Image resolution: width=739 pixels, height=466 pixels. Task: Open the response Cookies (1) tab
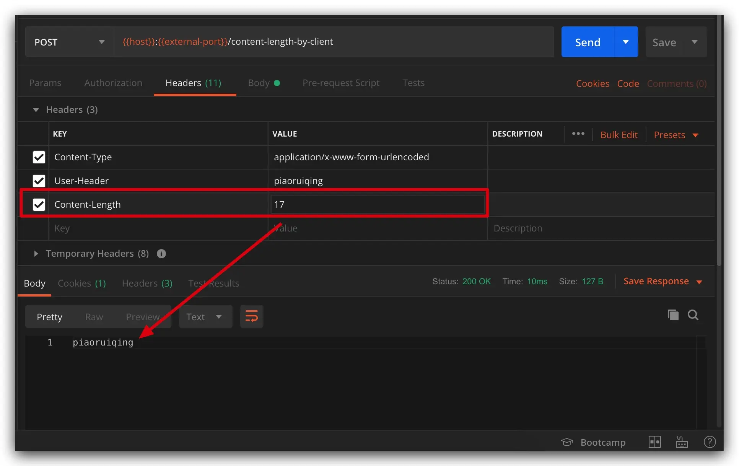tap(82, 284)
